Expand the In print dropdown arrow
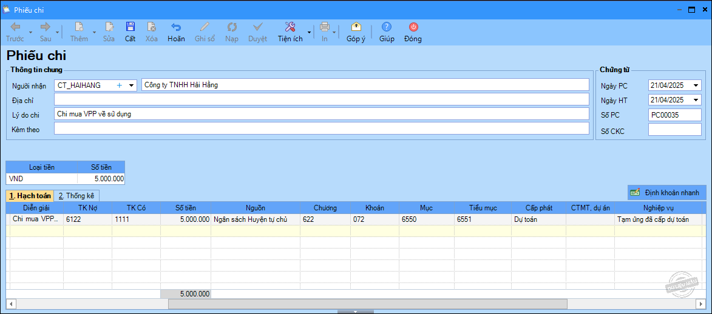 coord(334,33)
